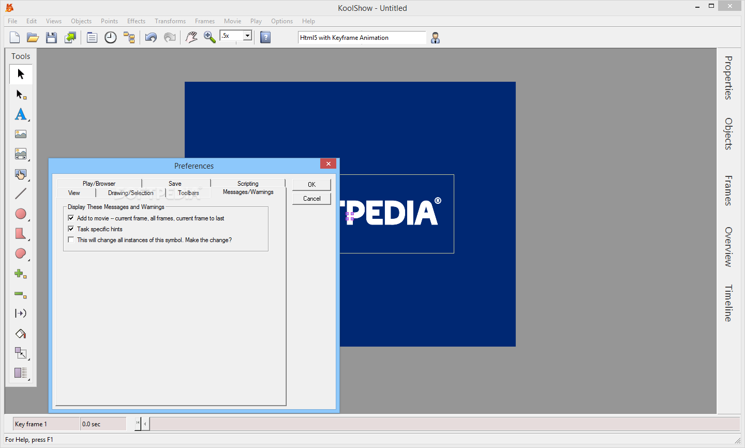
Task: Select the scale transform squares tool
Action: pos(21,353)
